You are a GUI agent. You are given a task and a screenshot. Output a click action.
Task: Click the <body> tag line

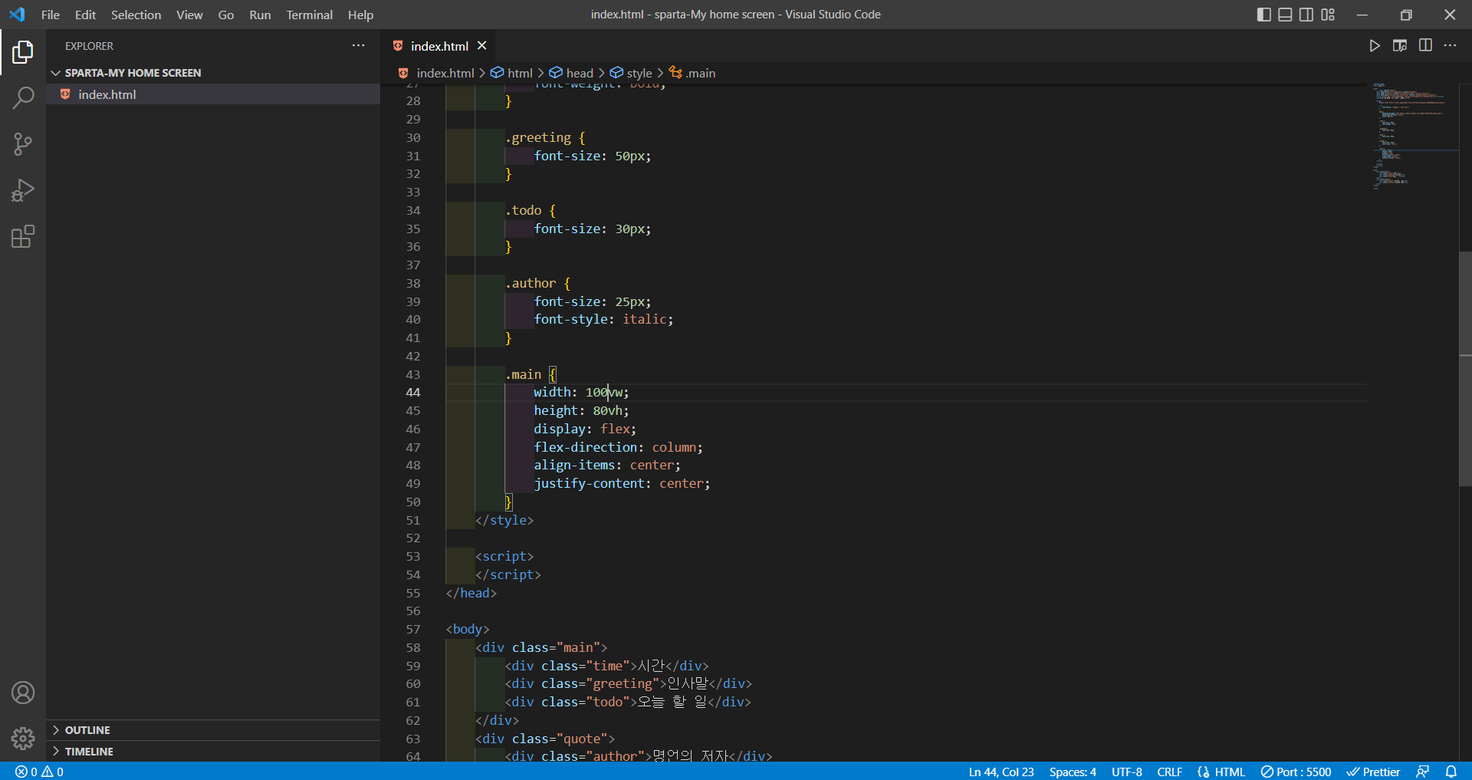click(x=468, y=630)
